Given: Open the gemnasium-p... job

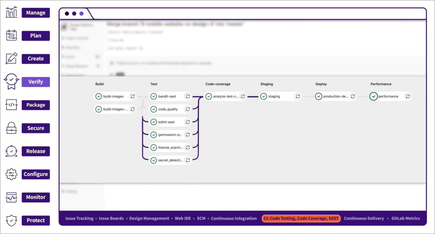Looking at the screenshot, I should click(170, 135).
